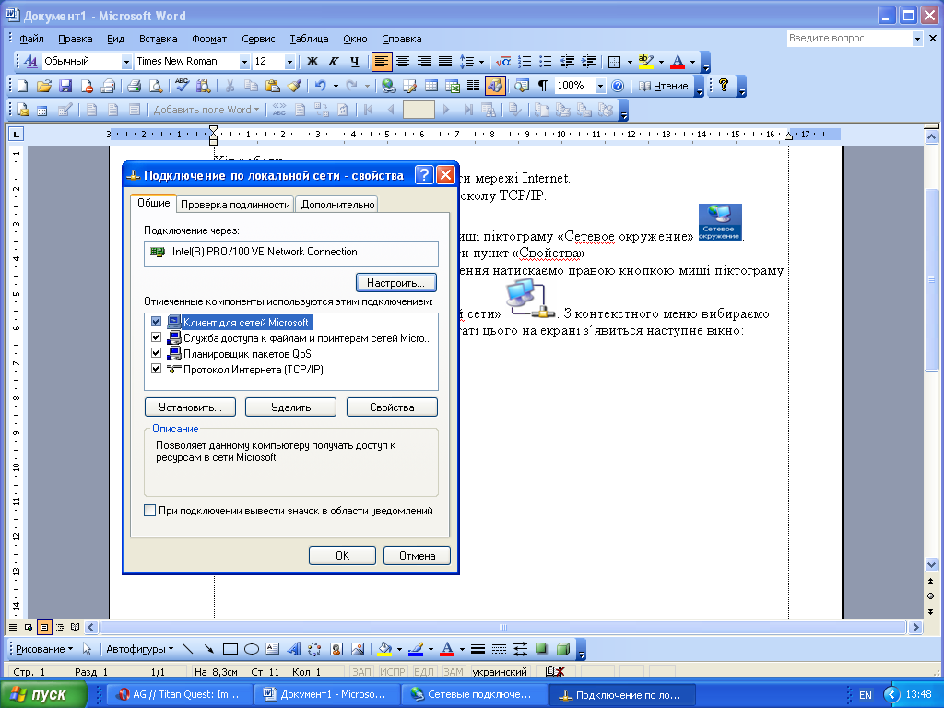Switch to Сетевые подключения taskbar window
The height and width of the screenshot is (708, 944).
pyautogui.click(x=475, y=695)
